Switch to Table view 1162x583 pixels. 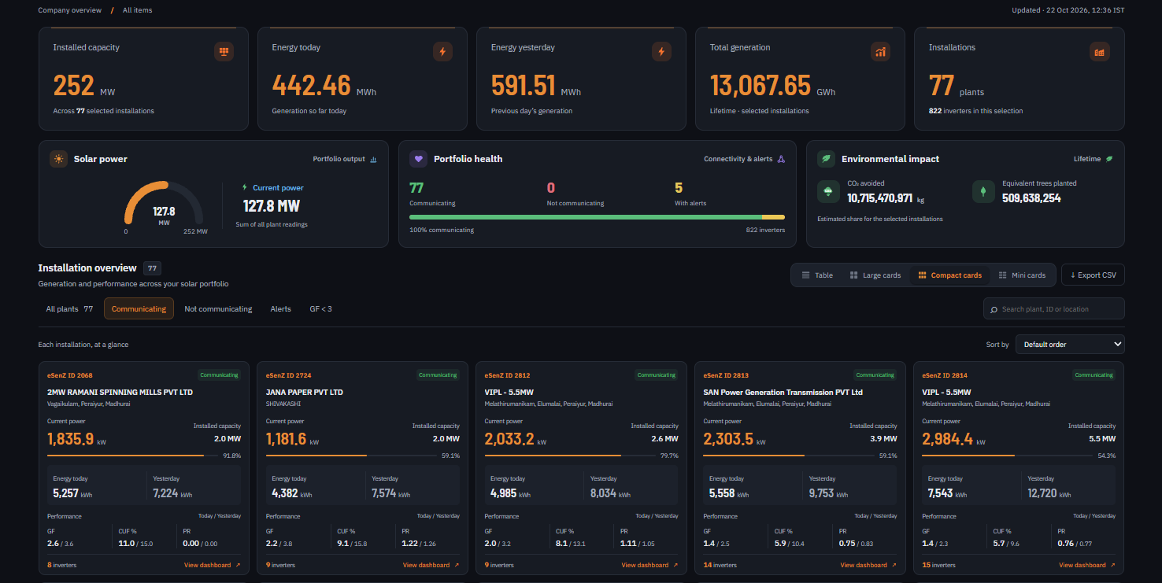point(816,275)
